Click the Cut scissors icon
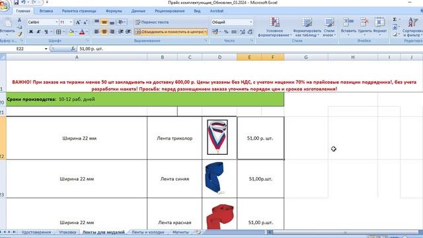Screen dimensions: 423x238 (x=19, y=20)
